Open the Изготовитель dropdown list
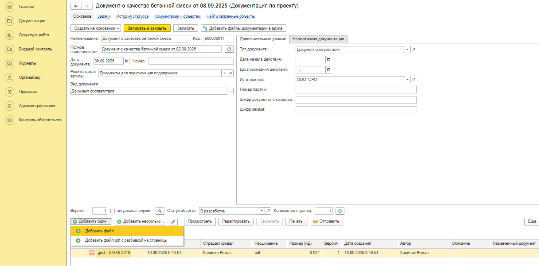This screenshot has height=266, width=539. click(408, 80)
